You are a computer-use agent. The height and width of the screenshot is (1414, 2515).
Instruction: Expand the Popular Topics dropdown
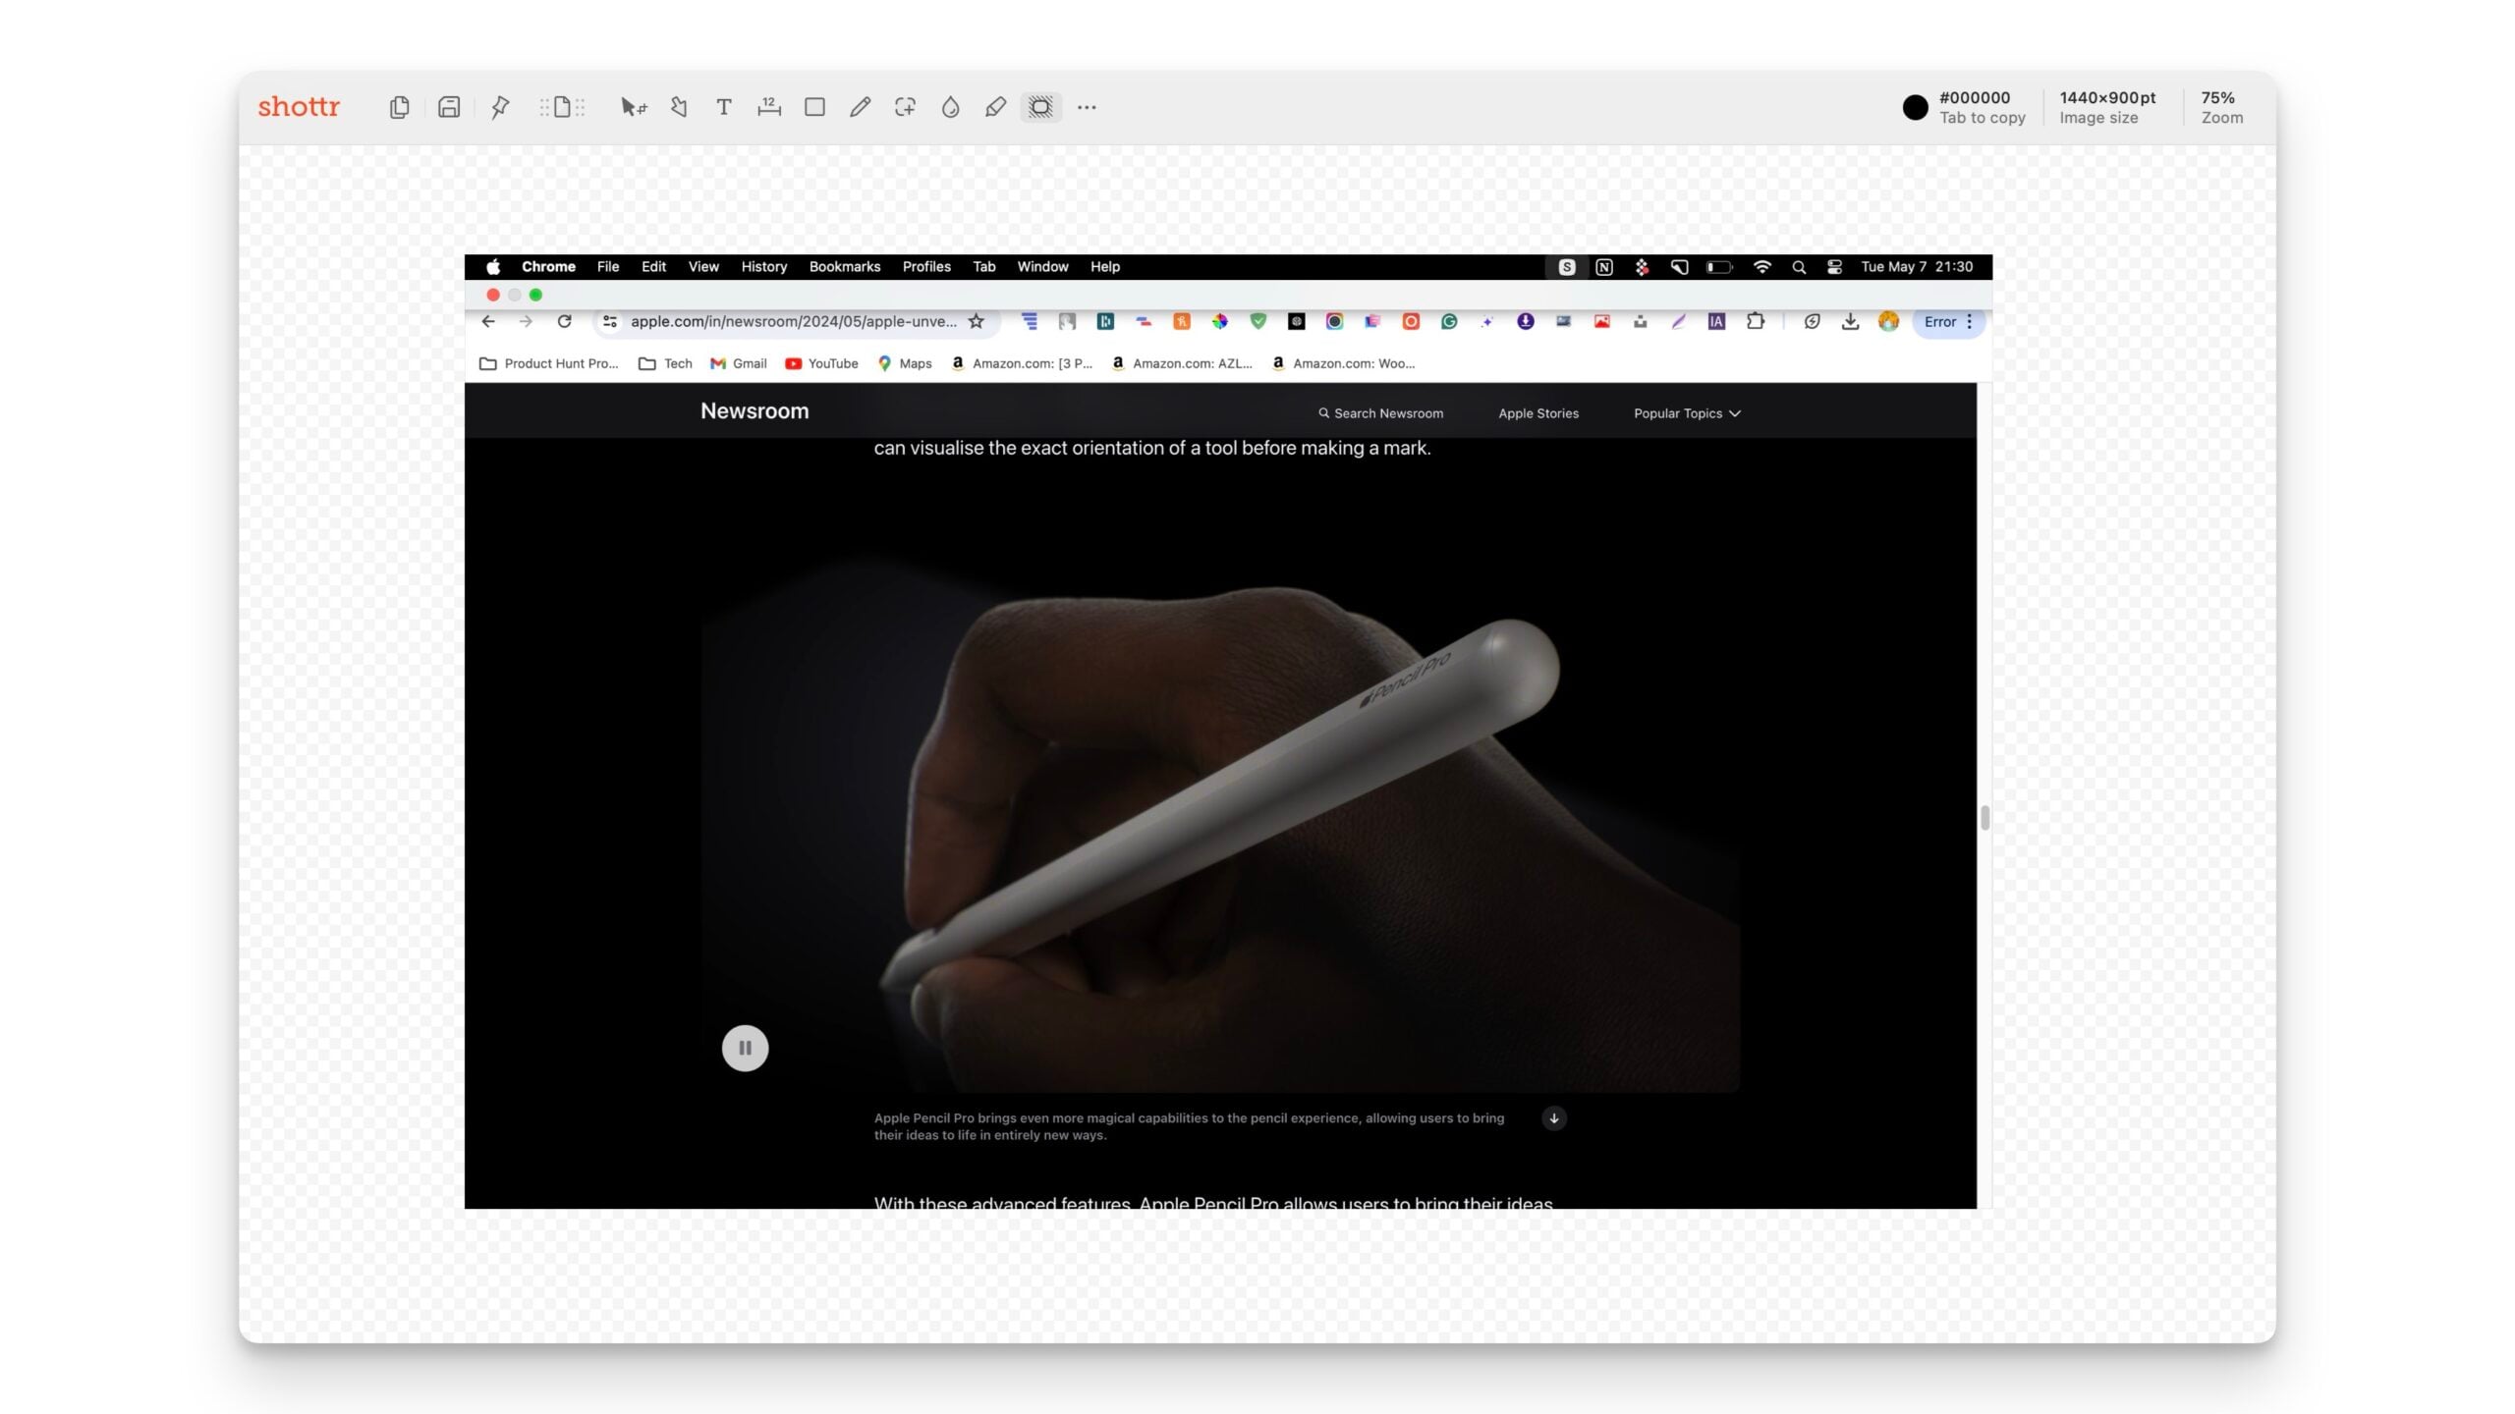(x=1686, y=412)
